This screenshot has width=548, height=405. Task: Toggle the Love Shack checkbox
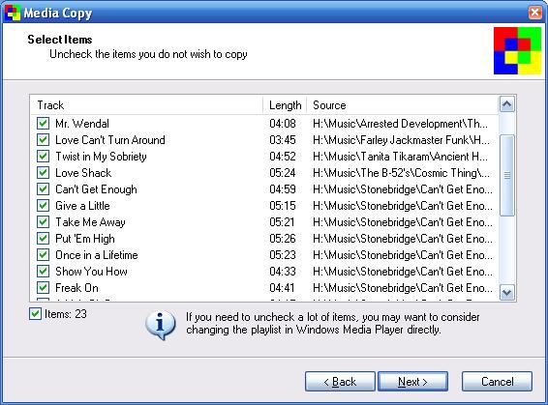[43, 172]
